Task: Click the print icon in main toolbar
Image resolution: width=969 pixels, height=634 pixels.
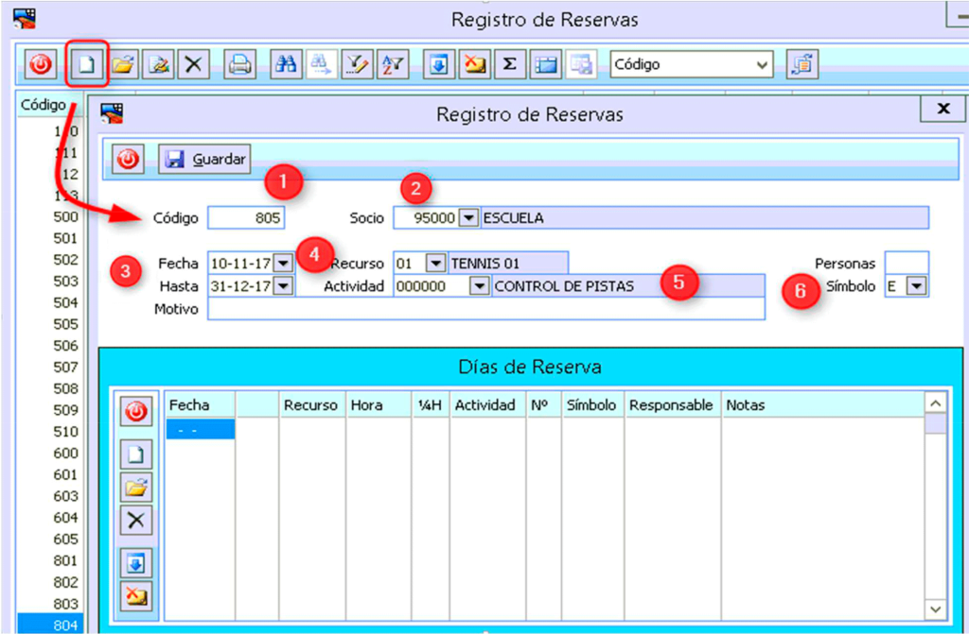Action: [x=240, y=65]
